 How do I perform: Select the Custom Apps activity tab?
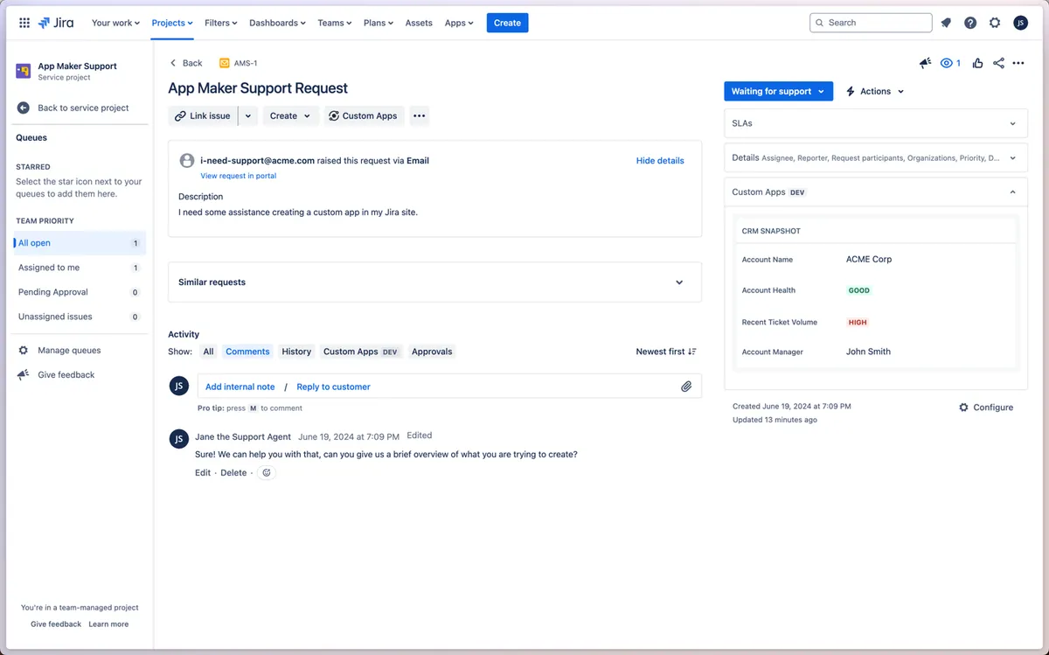pos(360,352)
